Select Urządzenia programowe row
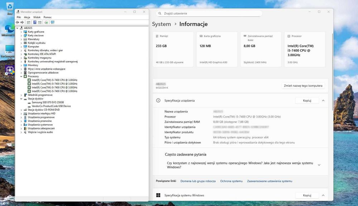 click(x=41, y=117)
